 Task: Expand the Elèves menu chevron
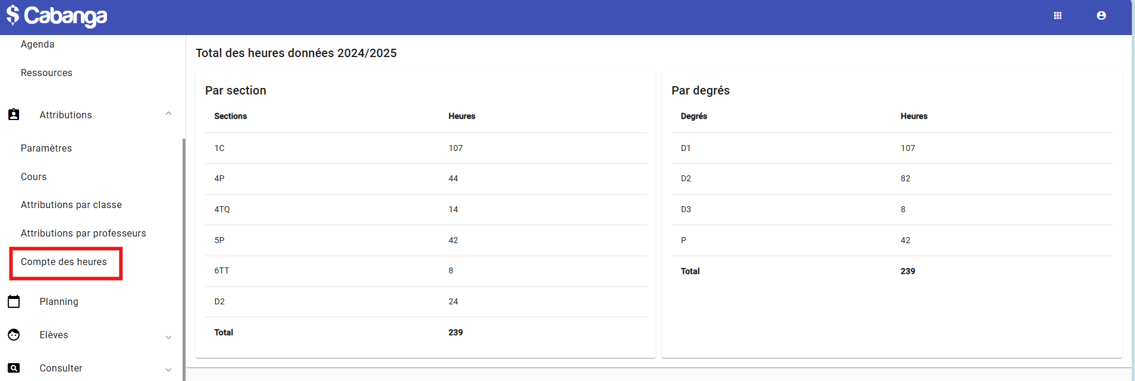tap(168, 337)
